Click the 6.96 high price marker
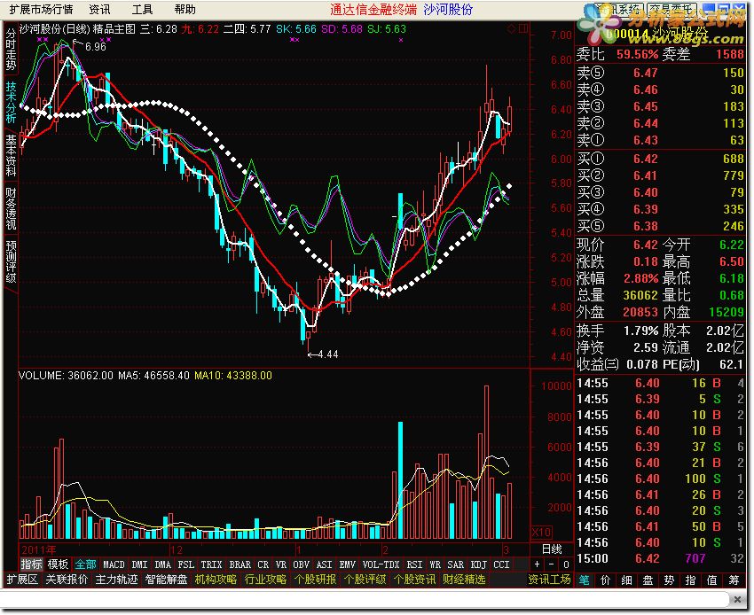Image resolution: width=754 pixels, height=615 pixels. point(95,47)
